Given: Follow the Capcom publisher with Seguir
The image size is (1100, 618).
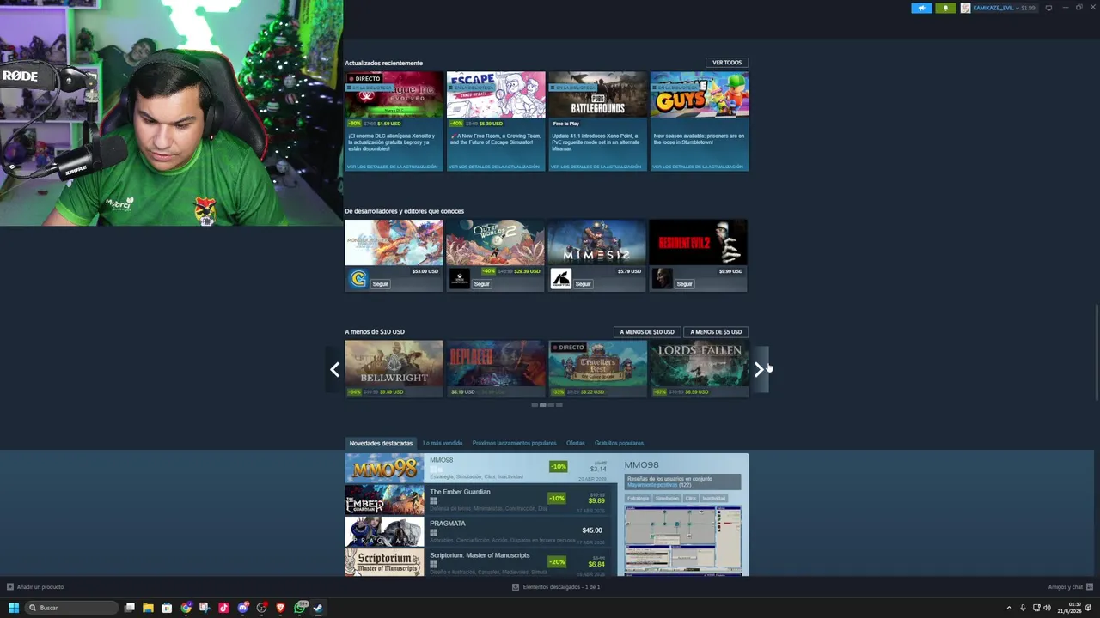Looking at the screenshot, I should (381, 284).
